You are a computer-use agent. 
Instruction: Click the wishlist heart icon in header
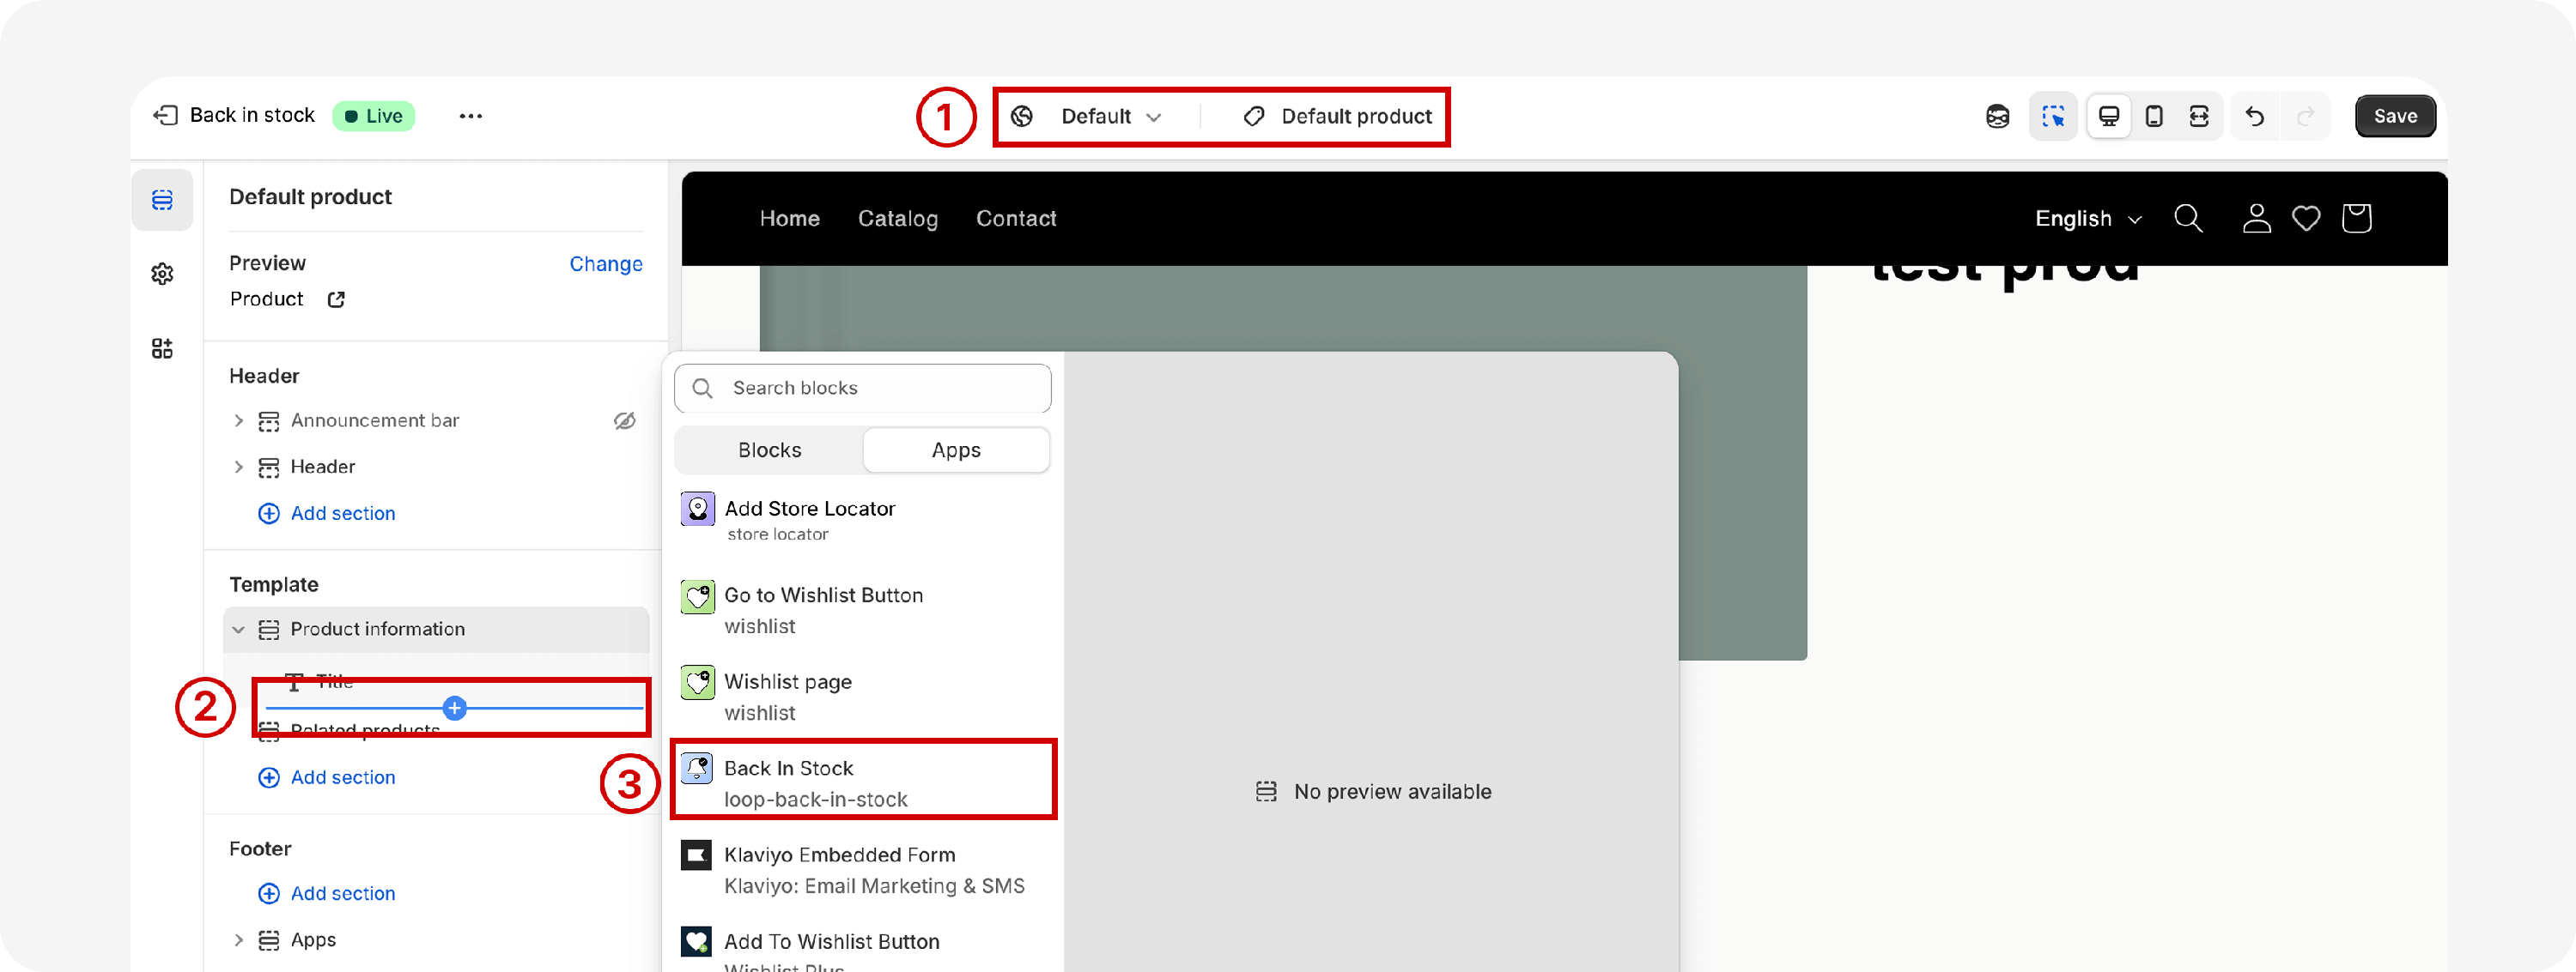point(2306,218)
